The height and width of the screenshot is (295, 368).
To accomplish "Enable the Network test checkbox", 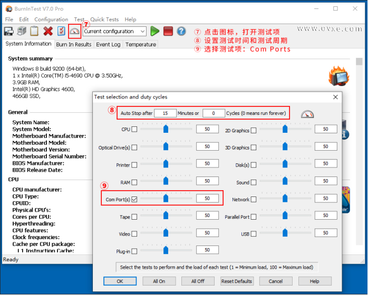I will pyautogui.click(x=254, y=200).
